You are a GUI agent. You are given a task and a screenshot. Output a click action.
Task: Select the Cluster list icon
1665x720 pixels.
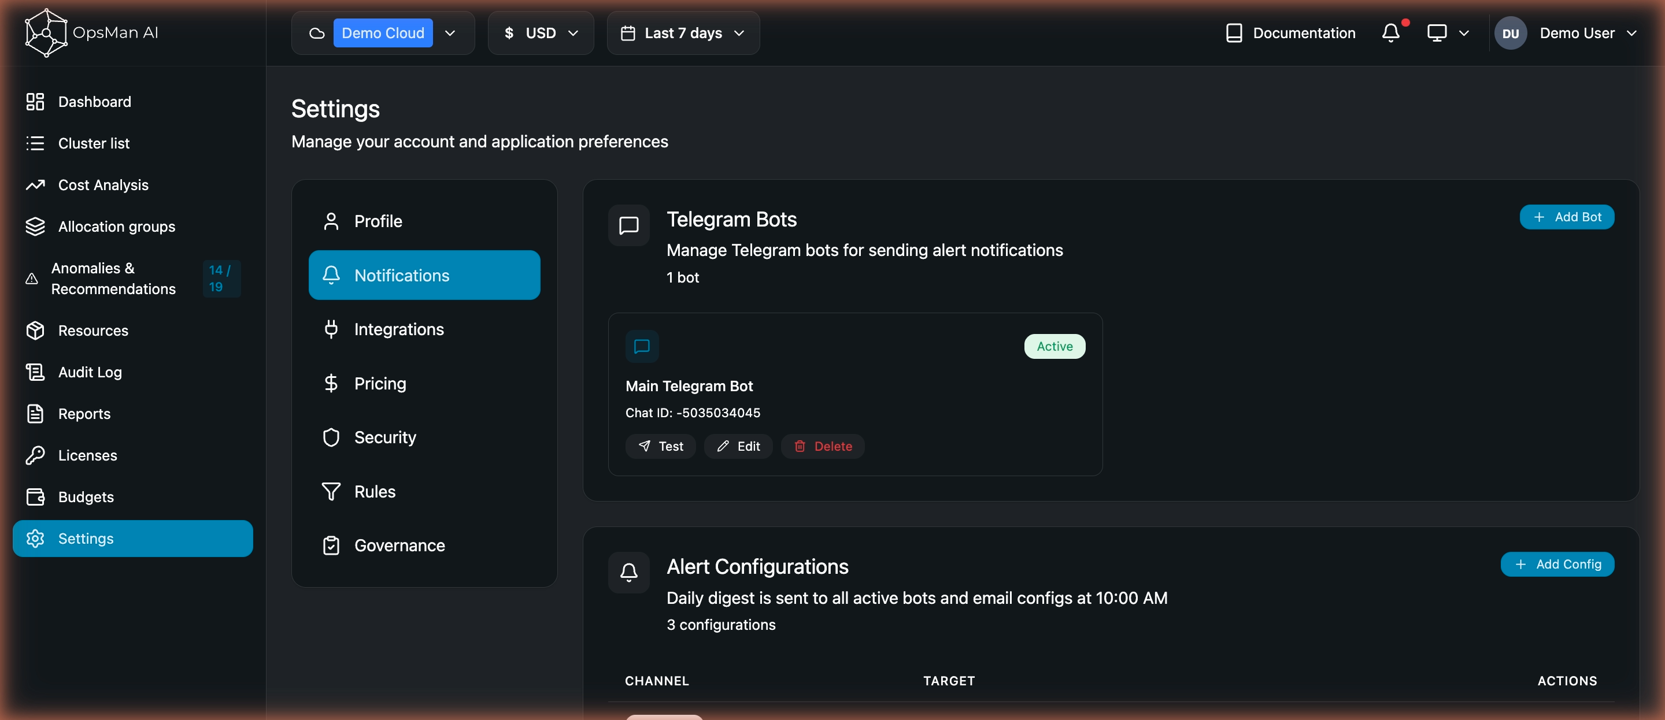(35, 143)
